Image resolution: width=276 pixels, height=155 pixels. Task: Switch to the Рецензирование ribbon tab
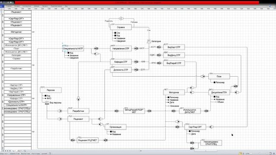(x=56, y=6)
